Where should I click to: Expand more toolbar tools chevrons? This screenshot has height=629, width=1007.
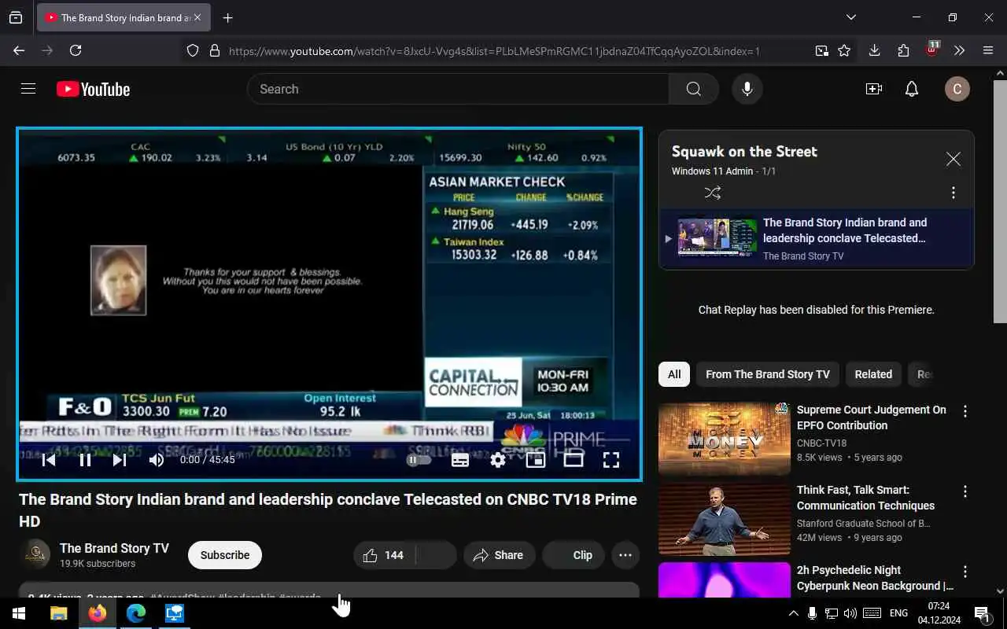[x=959, y=50]
